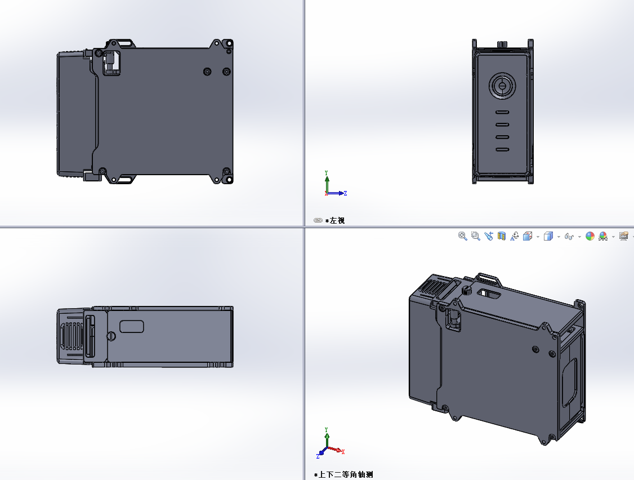Click the view link icon beside 左视
This screenshot has height=480, width=634.
(x=318, y=220)
